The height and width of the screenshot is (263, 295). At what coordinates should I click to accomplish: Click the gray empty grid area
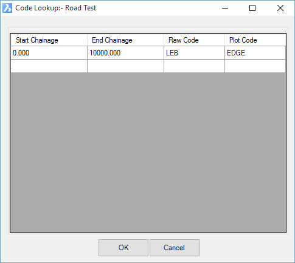coord(148,152)
